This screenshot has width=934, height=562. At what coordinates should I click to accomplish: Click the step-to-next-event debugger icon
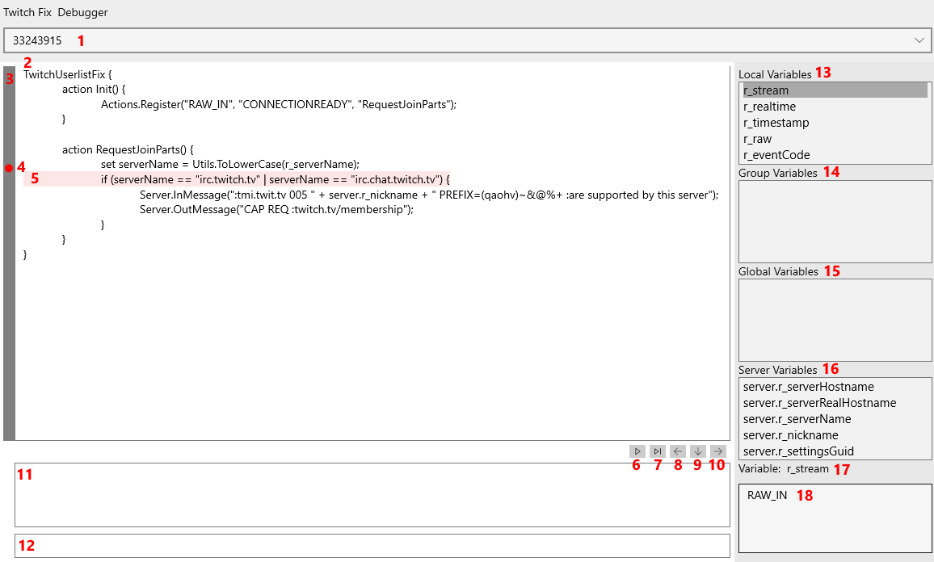click(657, 451)
